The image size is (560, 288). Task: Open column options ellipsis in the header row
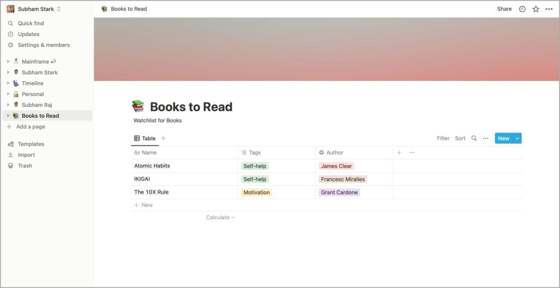[412, 153]
